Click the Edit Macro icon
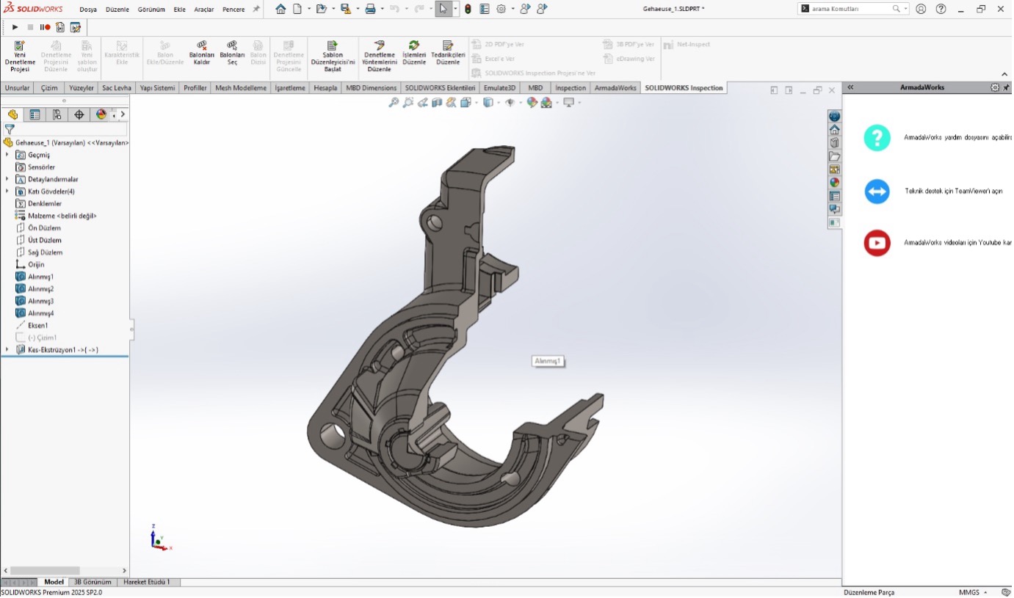Image resolution: width=1014 pixels, height=598 pixels. [x=75, y=27]
